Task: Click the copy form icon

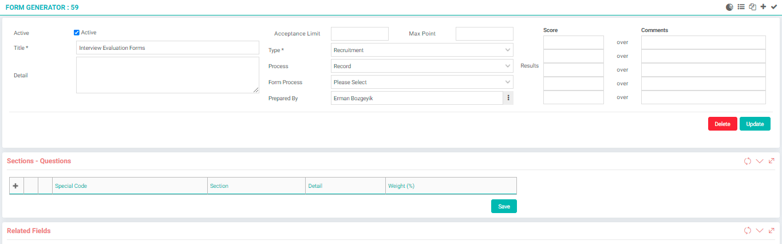Action: 753,7
